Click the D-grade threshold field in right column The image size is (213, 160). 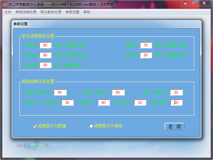146,55
